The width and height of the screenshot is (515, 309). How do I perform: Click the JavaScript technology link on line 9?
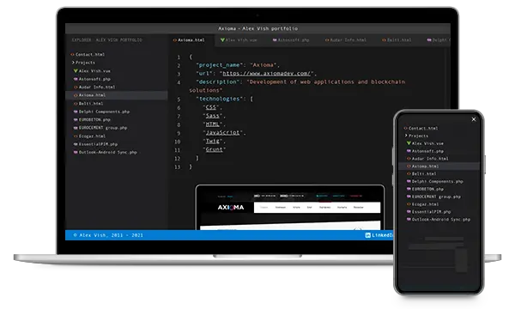[x=222, y=133]
